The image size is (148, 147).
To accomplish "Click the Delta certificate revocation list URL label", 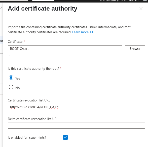I will [x=33, y=119].
